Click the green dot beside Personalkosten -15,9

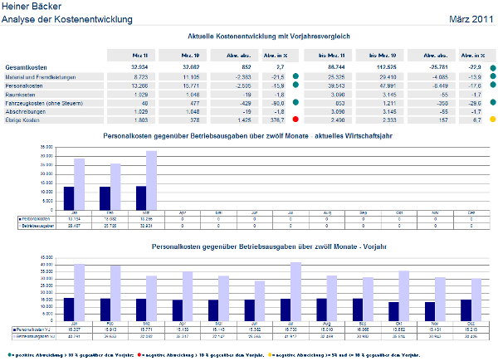(x=295, y=85)
